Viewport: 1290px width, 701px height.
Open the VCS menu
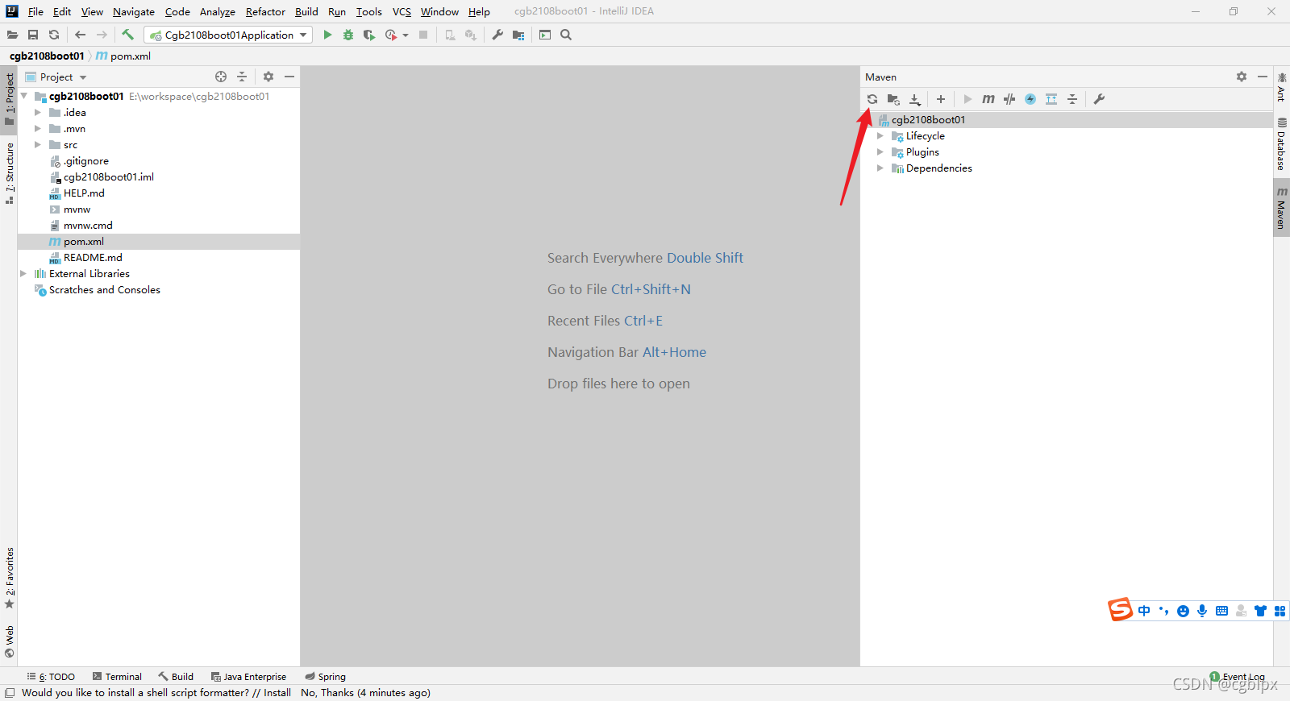click(x=402, y=12)
